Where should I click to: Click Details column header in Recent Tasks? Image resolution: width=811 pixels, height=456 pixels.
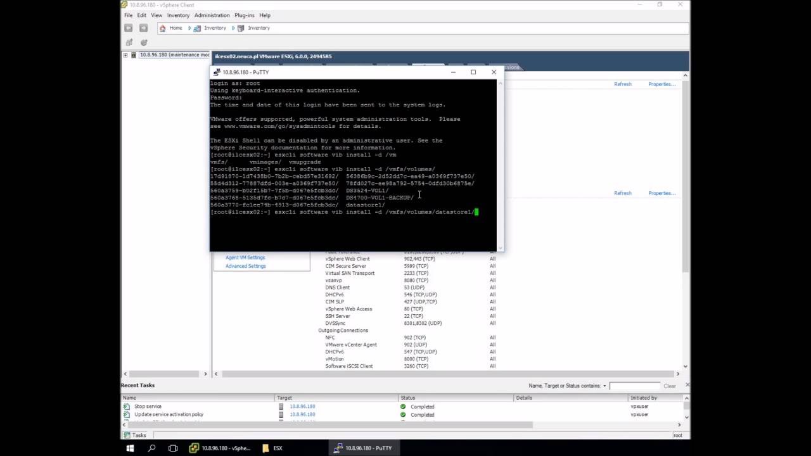(x=571, y=398)
